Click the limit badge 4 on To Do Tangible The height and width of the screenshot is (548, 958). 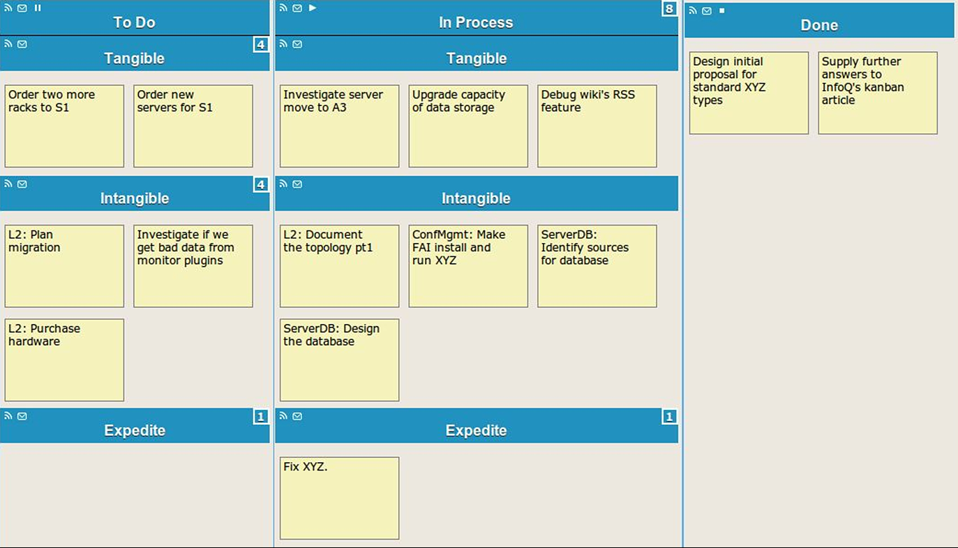[260, 45]
